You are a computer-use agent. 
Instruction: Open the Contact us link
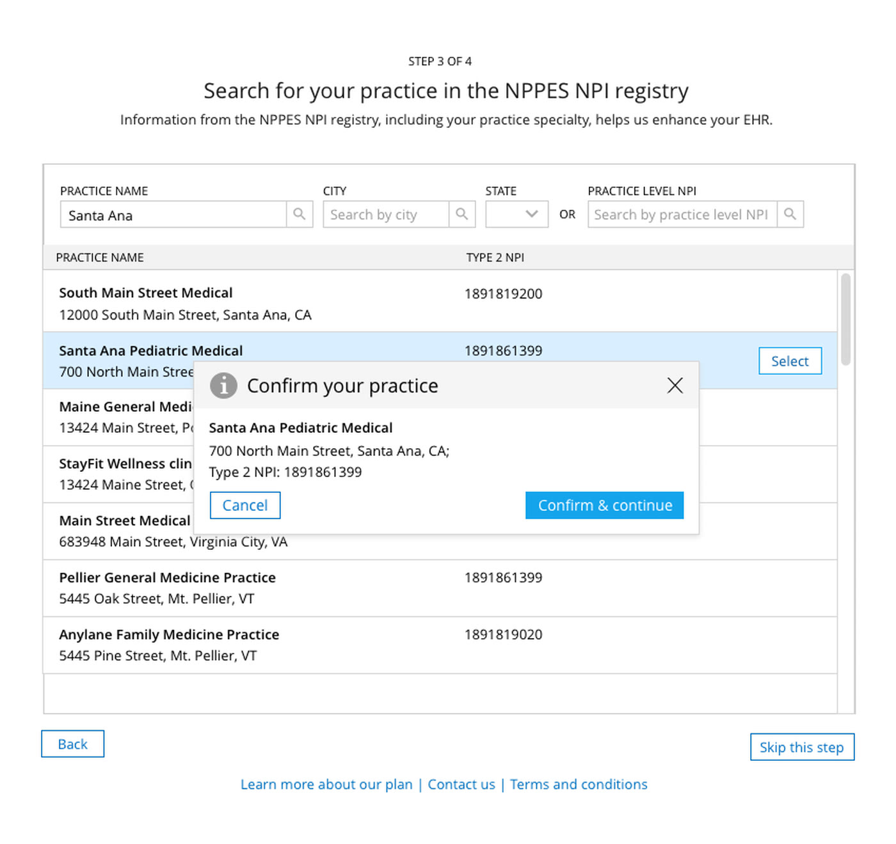(x=461, y=785)
